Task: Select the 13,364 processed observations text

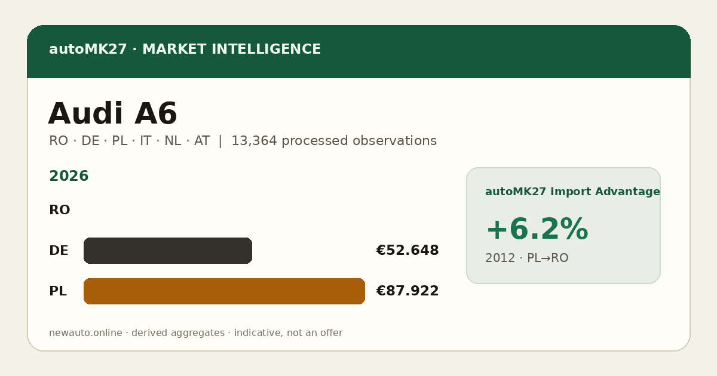Action: (x=334, y=141)
